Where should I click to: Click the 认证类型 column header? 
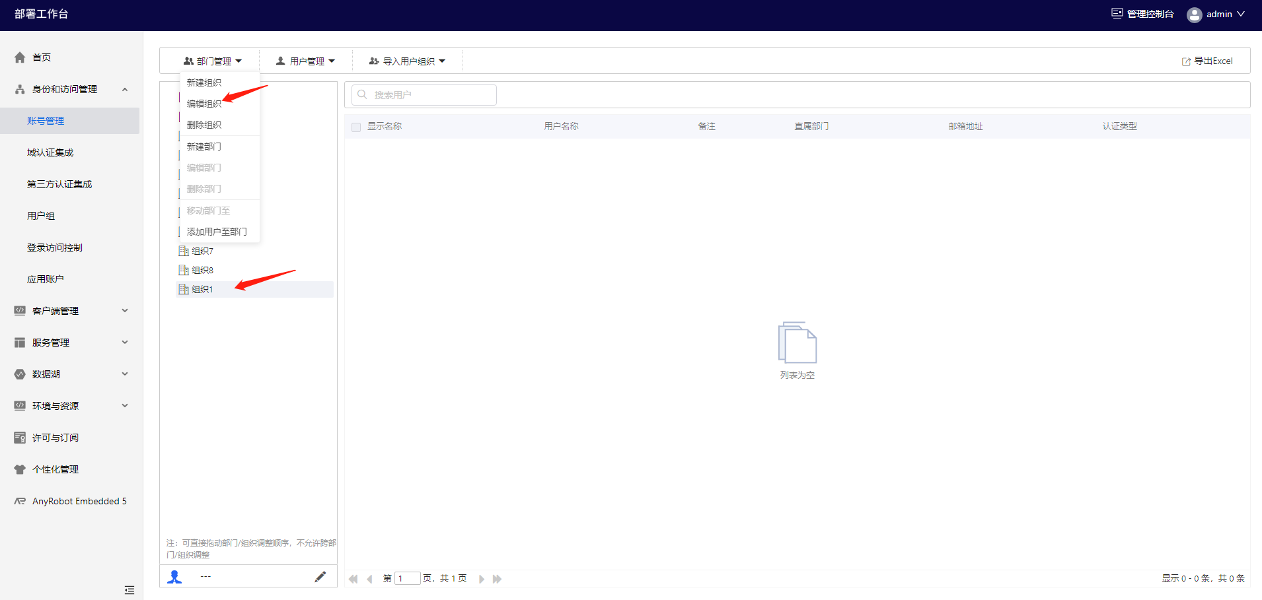(1120, 126)
